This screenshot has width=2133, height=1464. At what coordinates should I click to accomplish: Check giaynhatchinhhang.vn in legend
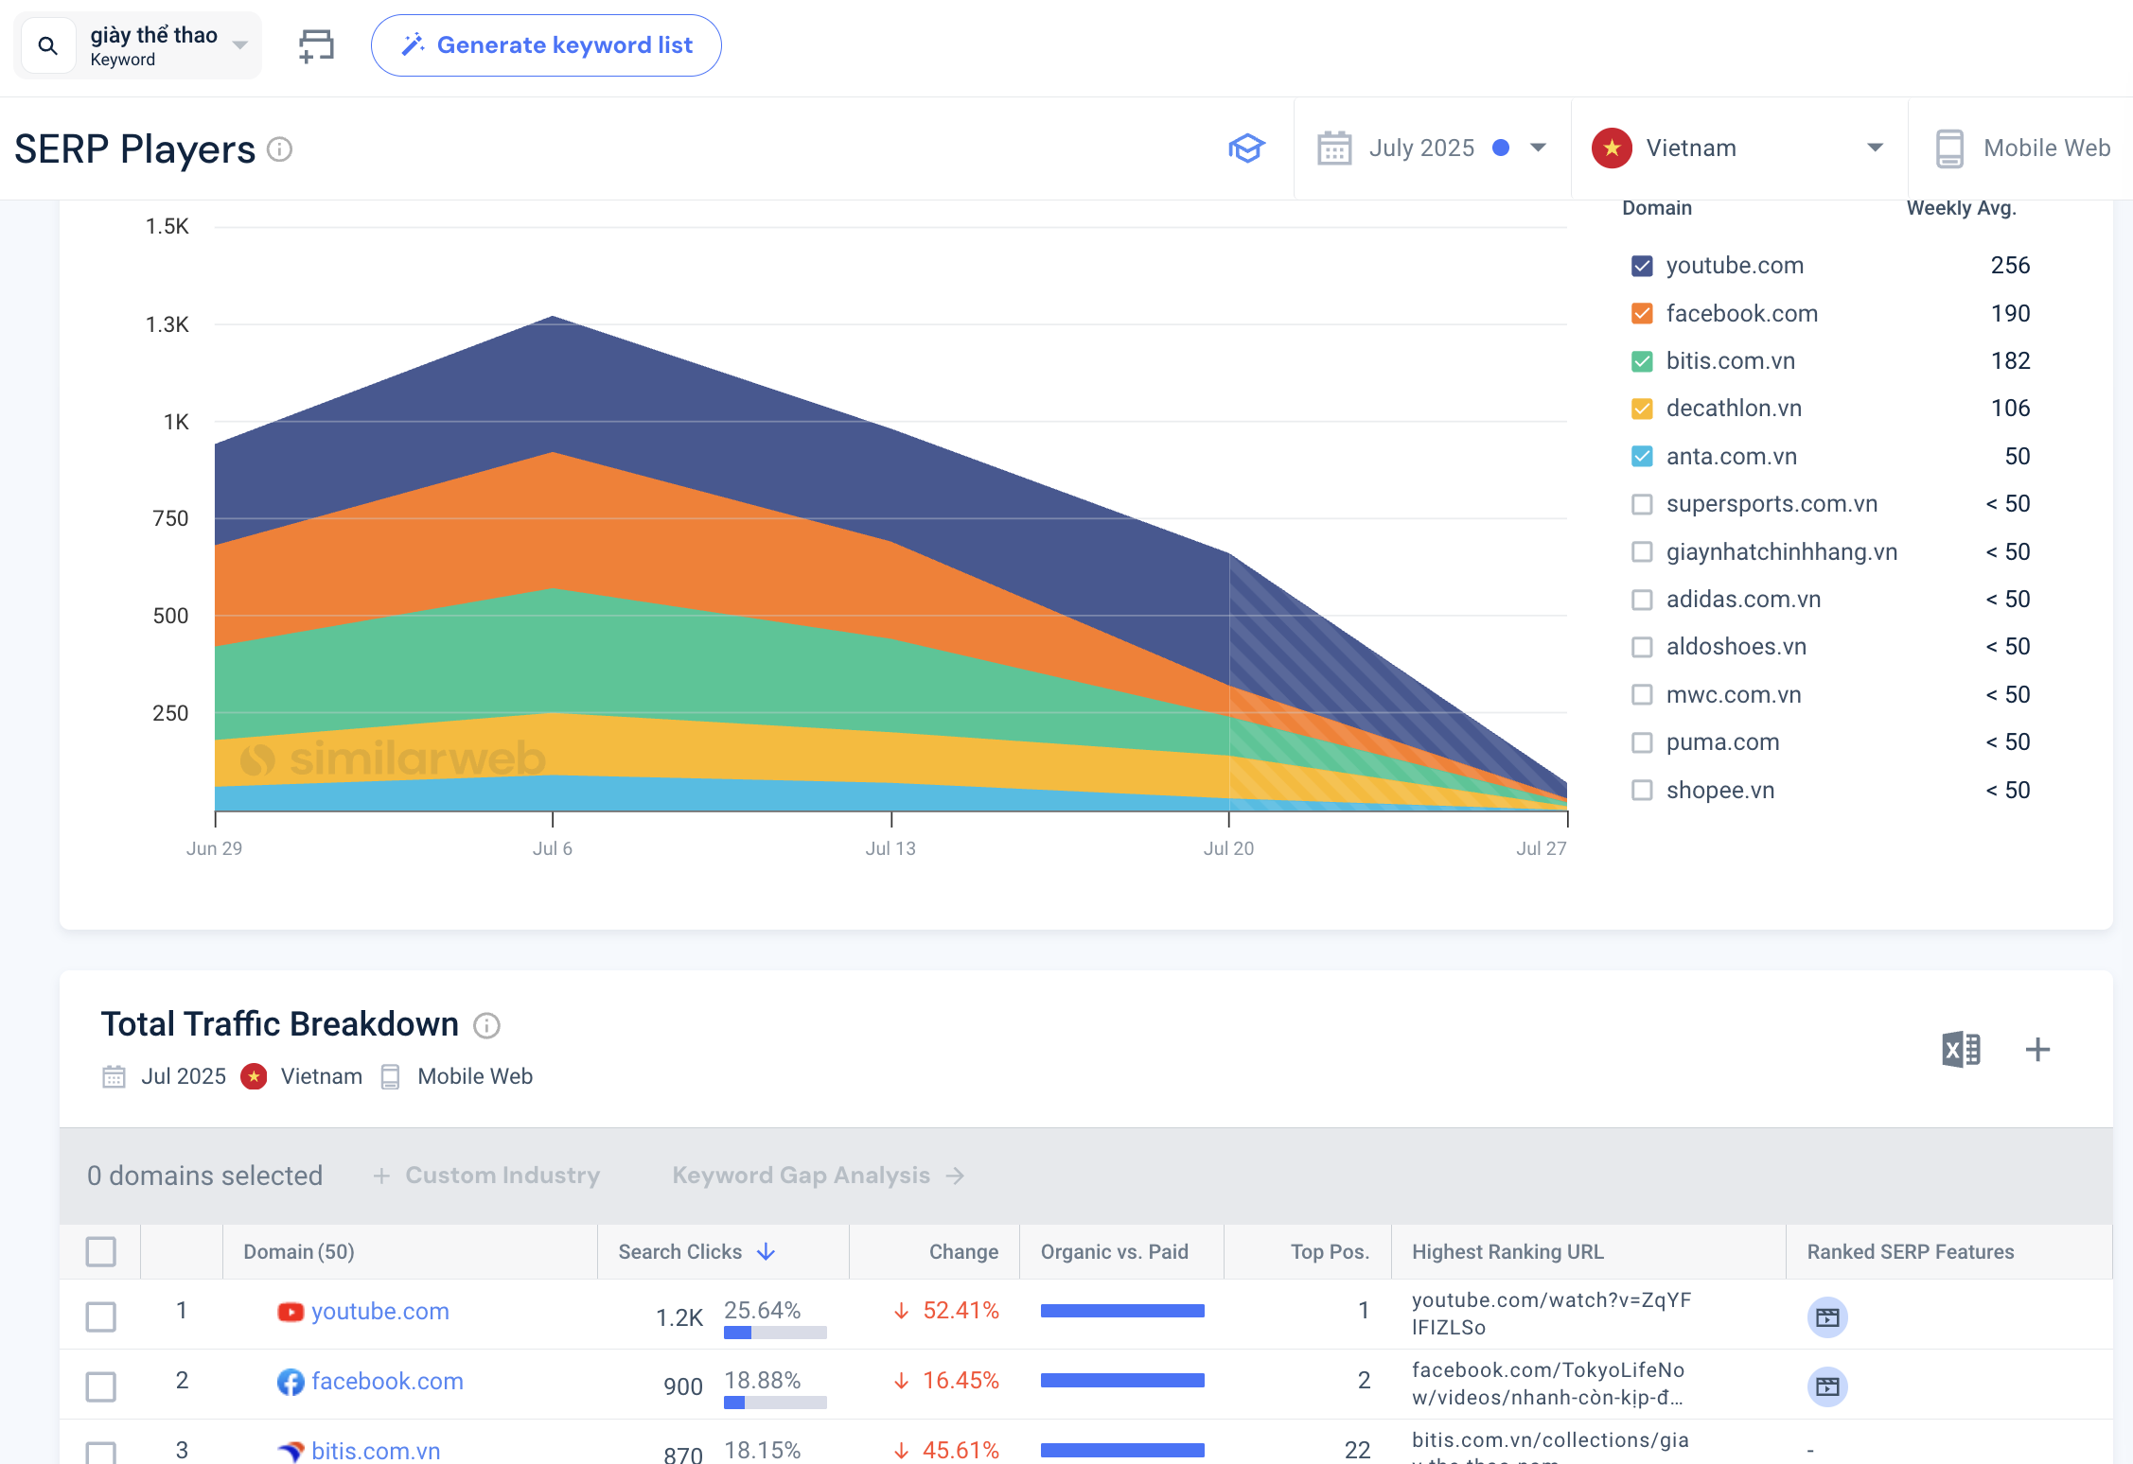pyautogui.click(x=1642, y=551)
